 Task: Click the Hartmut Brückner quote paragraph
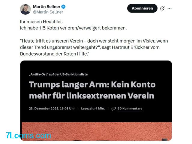pyautogui.click(x=94, y=47)
